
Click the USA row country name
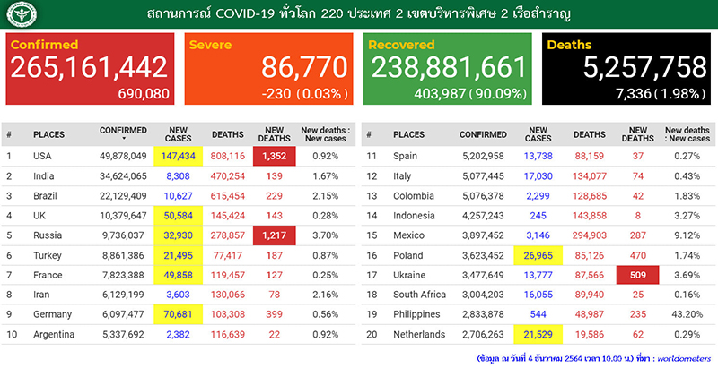point(43,157)
